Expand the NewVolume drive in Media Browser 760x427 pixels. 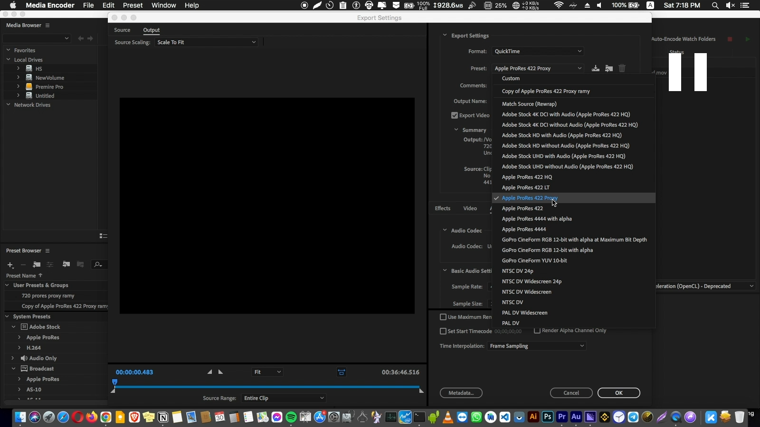(19, 77)
